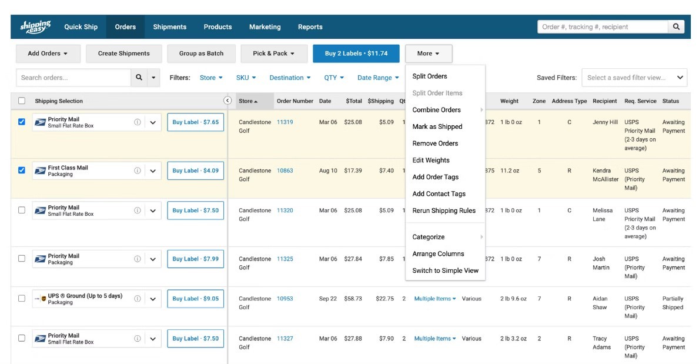Click the search orders magnifier icon

click(x=139, y=78)
